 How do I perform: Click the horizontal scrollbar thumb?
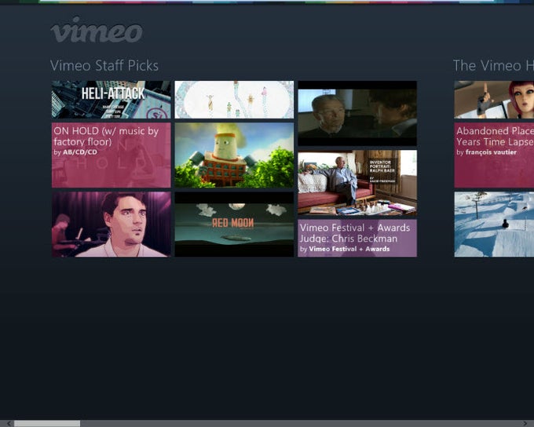click(x=47, y=424)
